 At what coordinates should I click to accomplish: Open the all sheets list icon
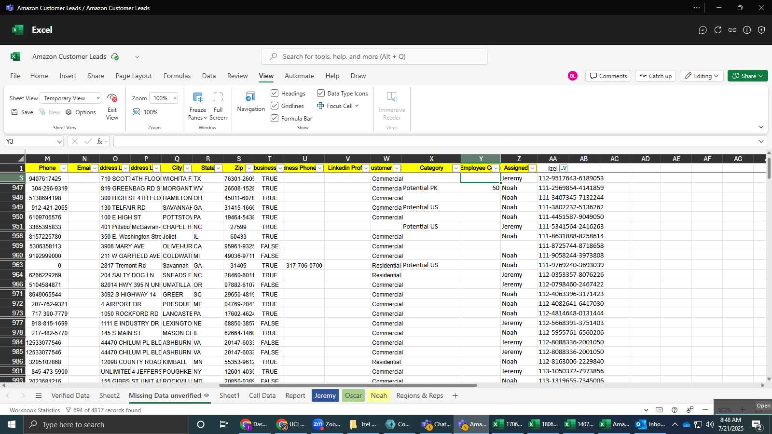(x=39, y=395)
